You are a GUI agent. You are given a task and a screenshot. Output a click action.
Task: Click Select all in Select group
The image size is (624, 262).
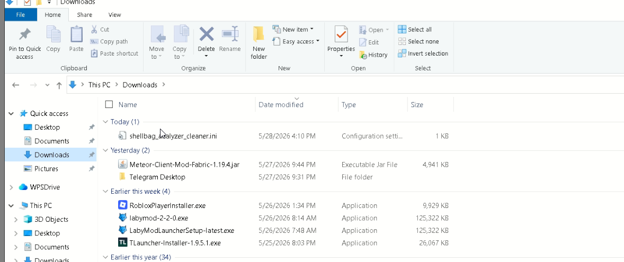[415, 30]
